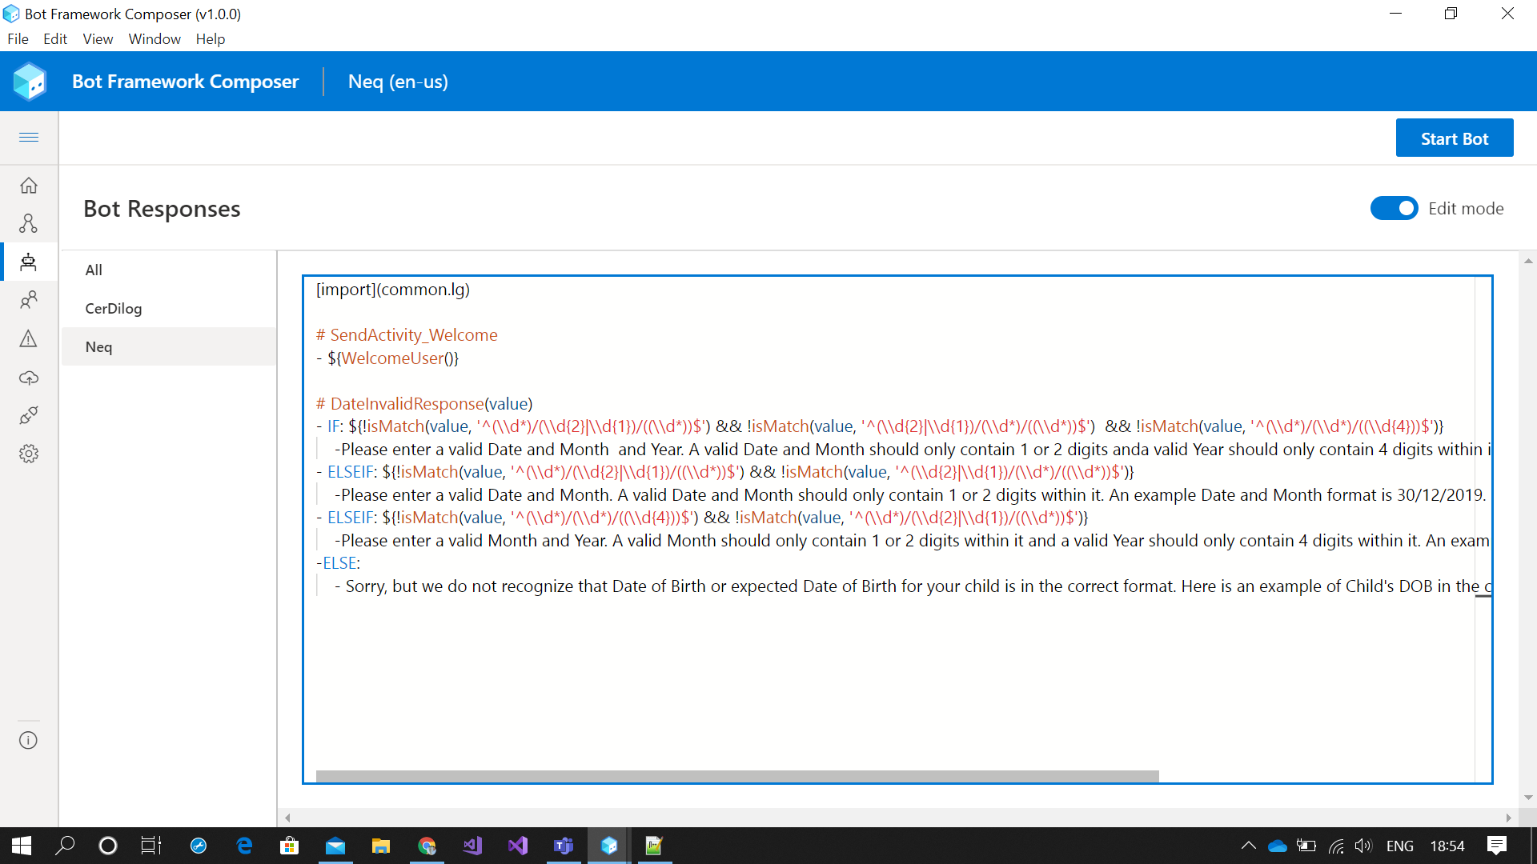Open the Window menu
The width and height of the screenshot is (1537, 864).
pyautogui.click(x=154, y=38)
